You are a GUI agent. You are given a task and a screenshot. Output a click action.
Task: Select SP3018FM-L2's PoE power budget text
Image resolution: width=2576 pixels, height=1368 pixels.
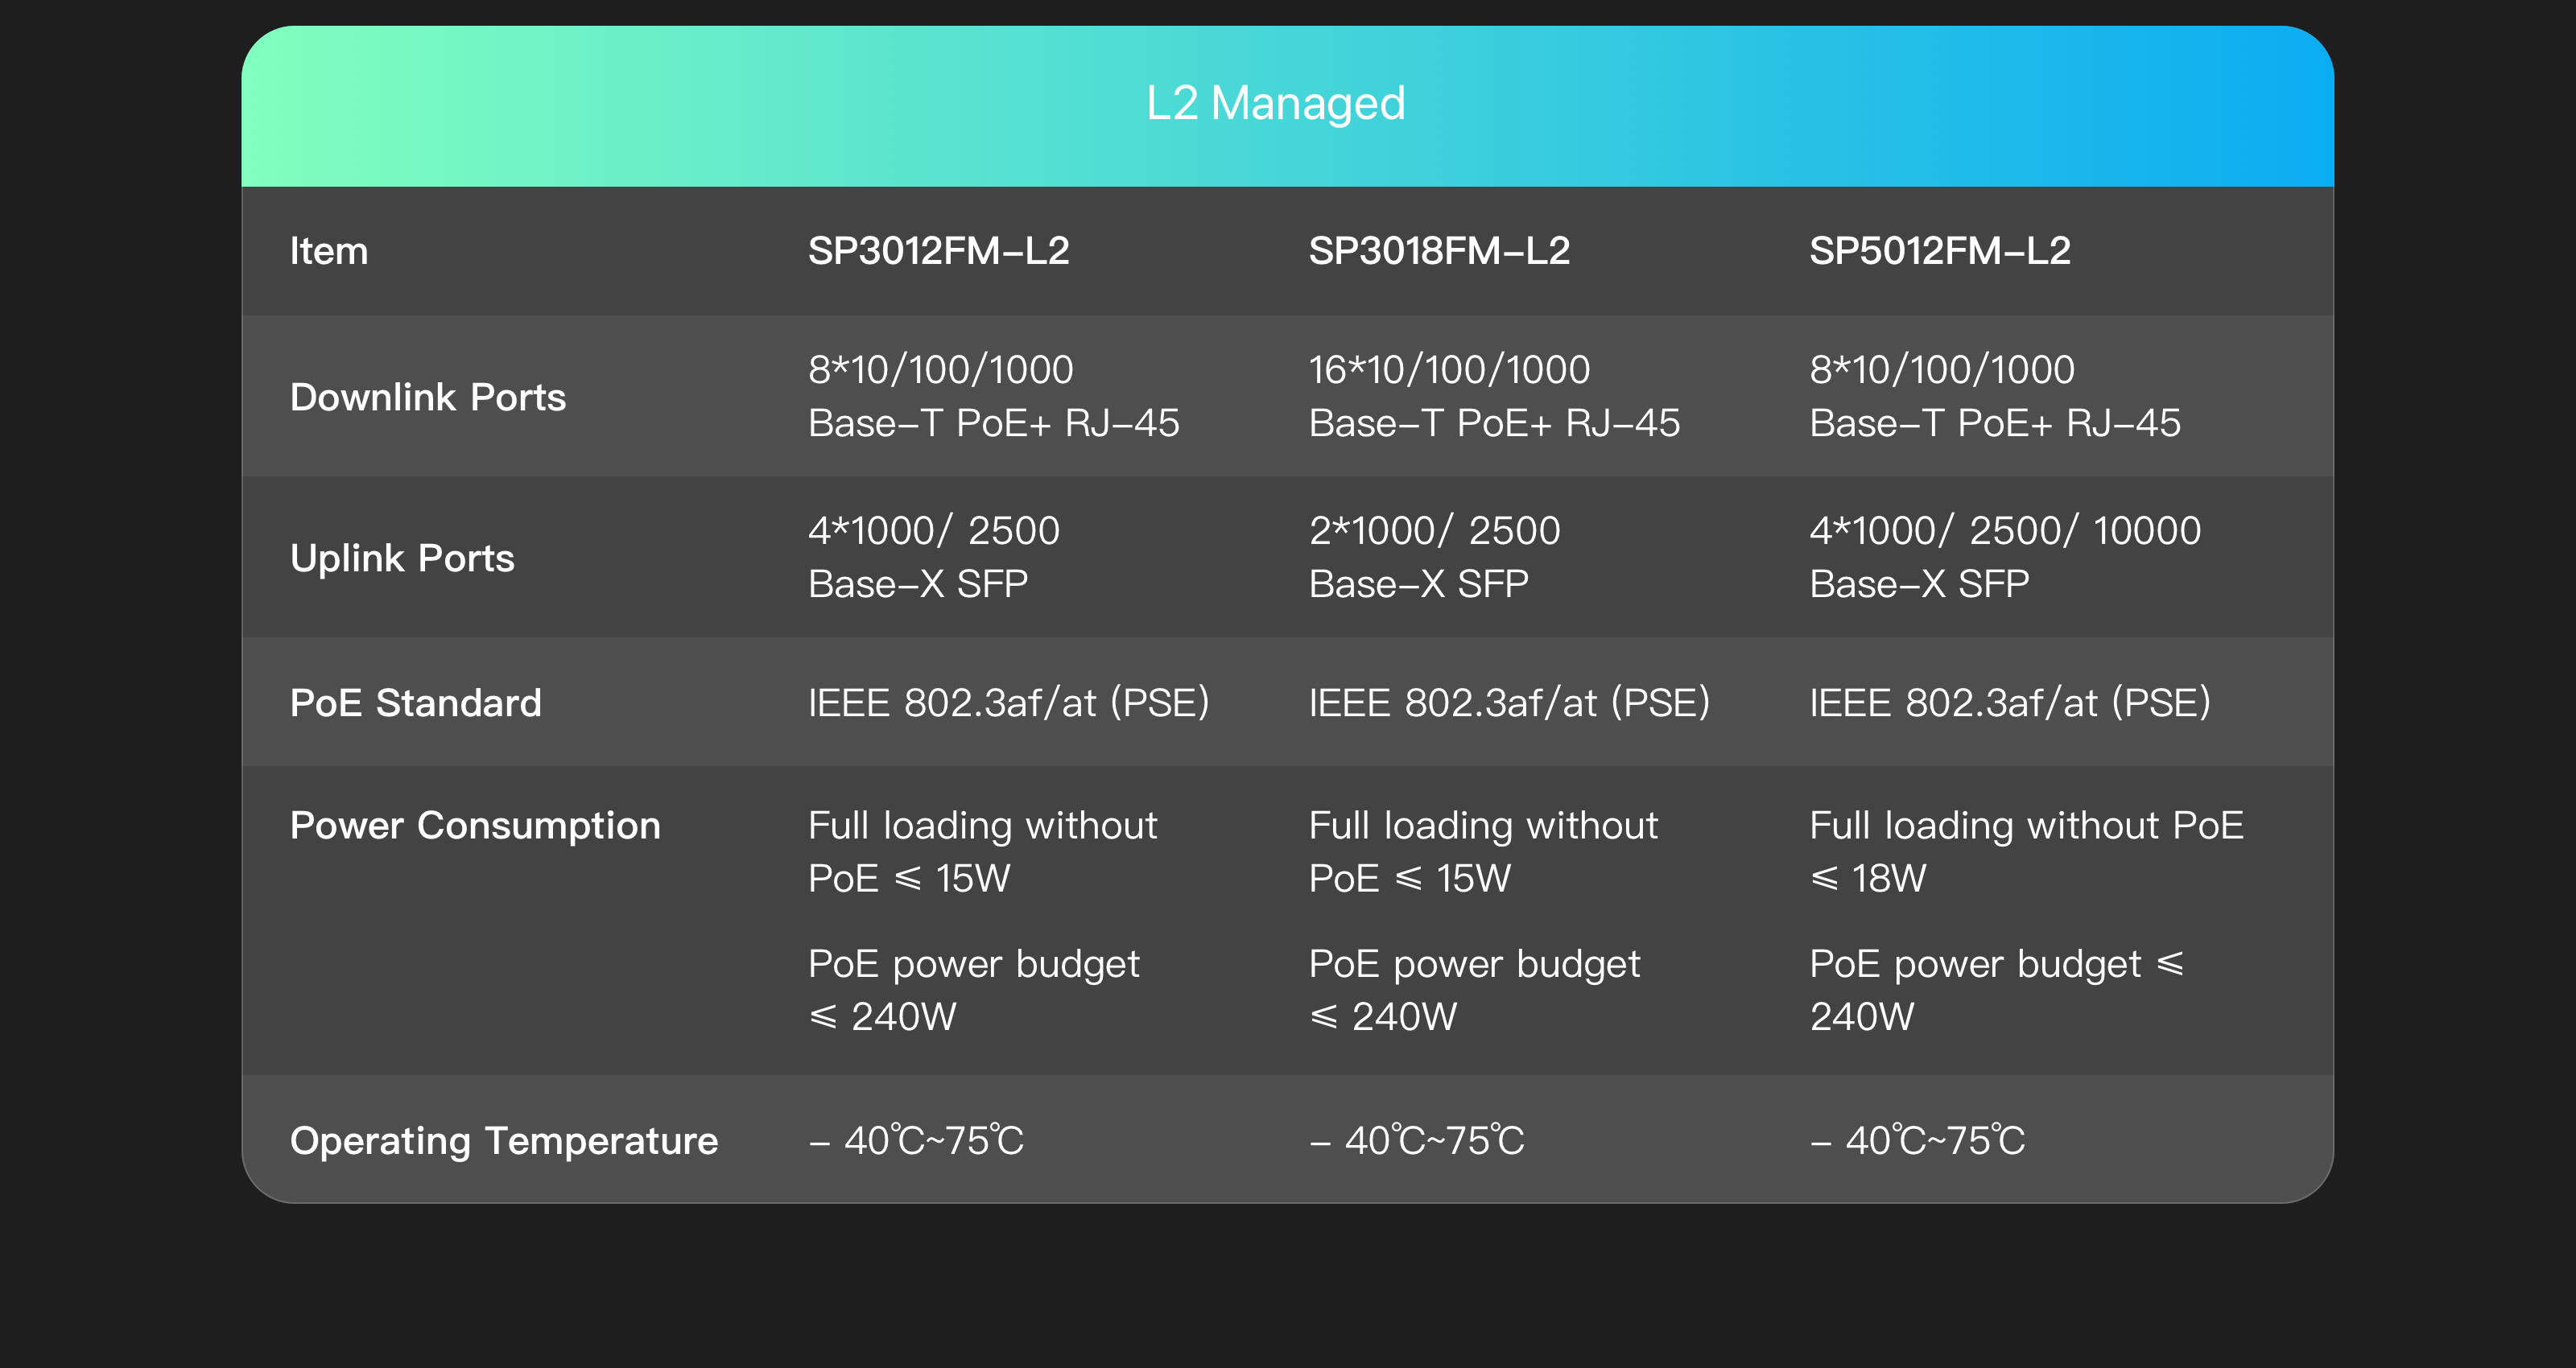(x=1474, y=990)
